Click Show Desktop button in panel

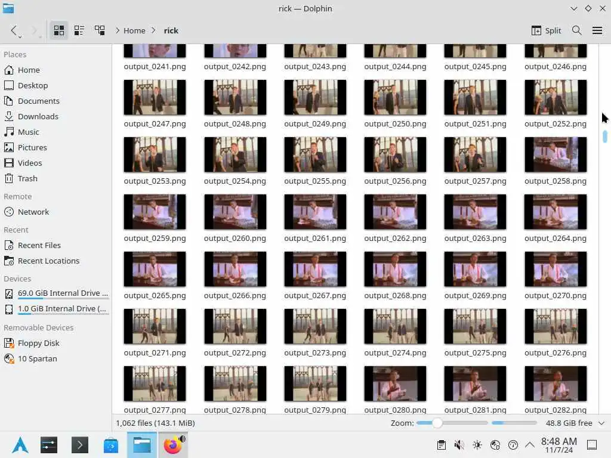pos(592,445)
